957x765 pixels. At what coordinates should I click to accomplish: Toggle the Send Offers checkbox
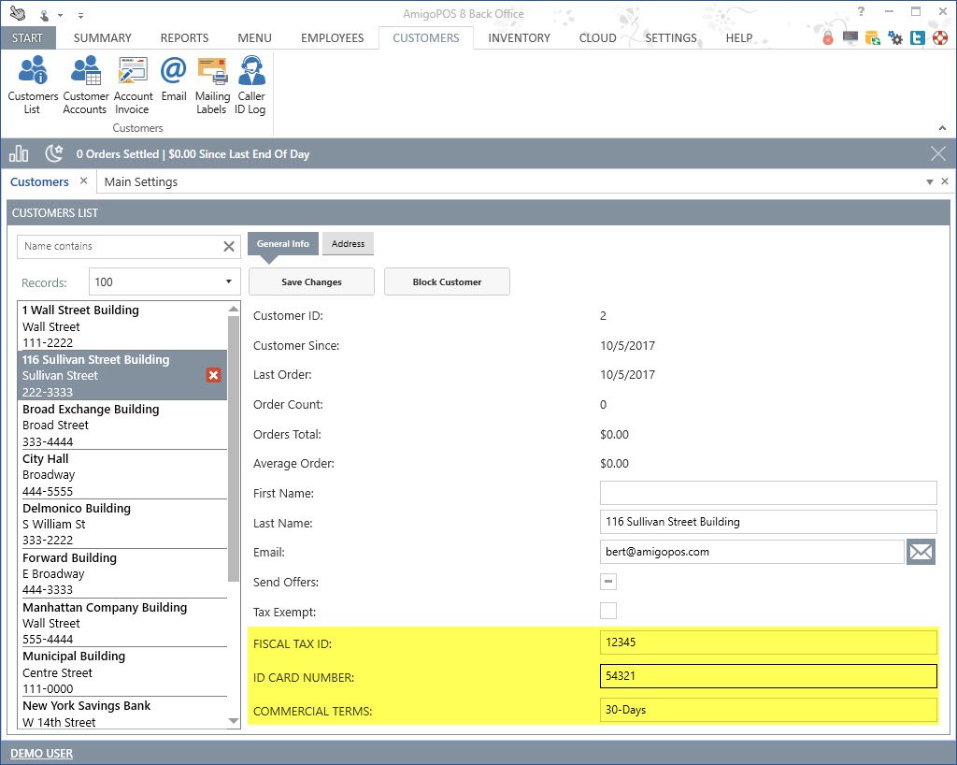point(608,582)
